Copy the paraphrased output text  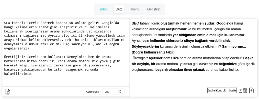click(240, 90)
